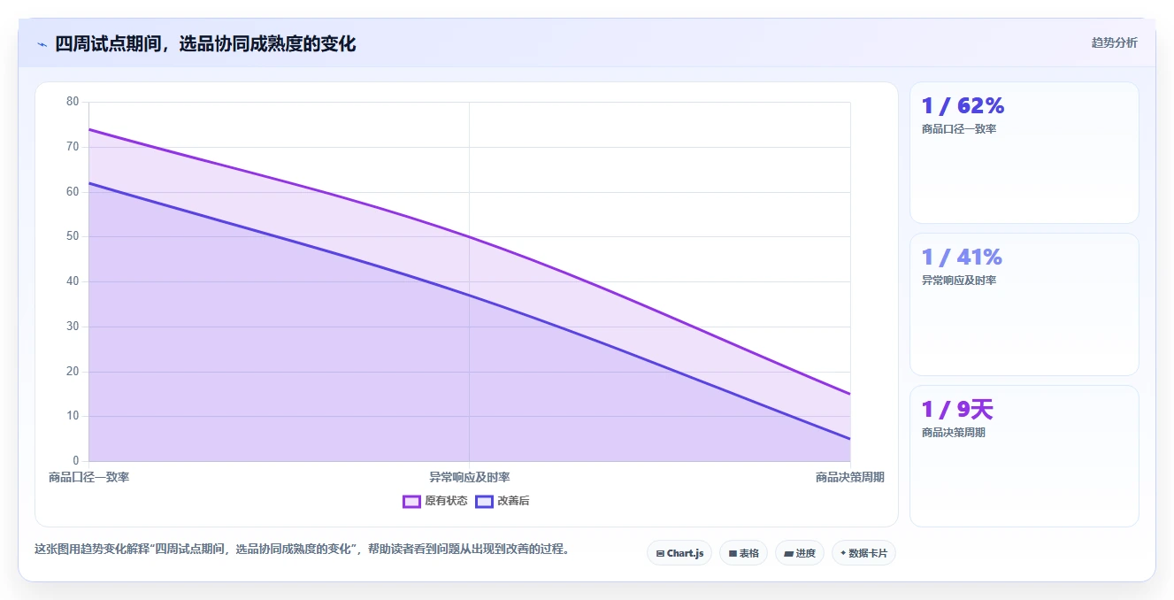Viewport: 1174px width, 600px height.
Task: Click the purple 原有状态 legend color box
Action: (411, 501)
